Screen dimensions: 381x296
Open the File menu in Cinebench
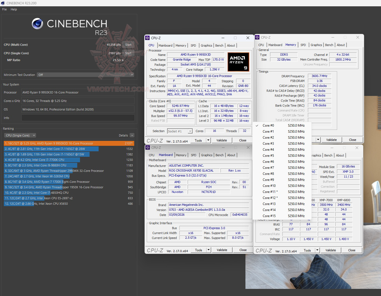[4, 9]
